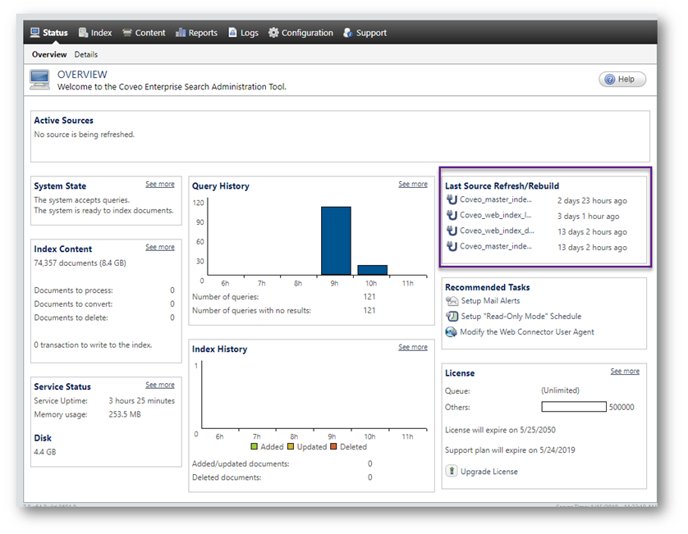
Task: Click the Upgrade License icon
Action: 452,471
